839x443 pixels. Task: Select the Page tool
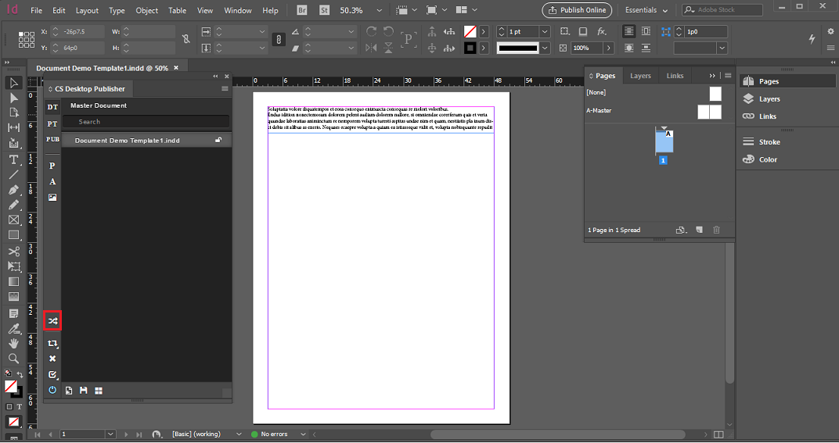click(x=14, y=113)
